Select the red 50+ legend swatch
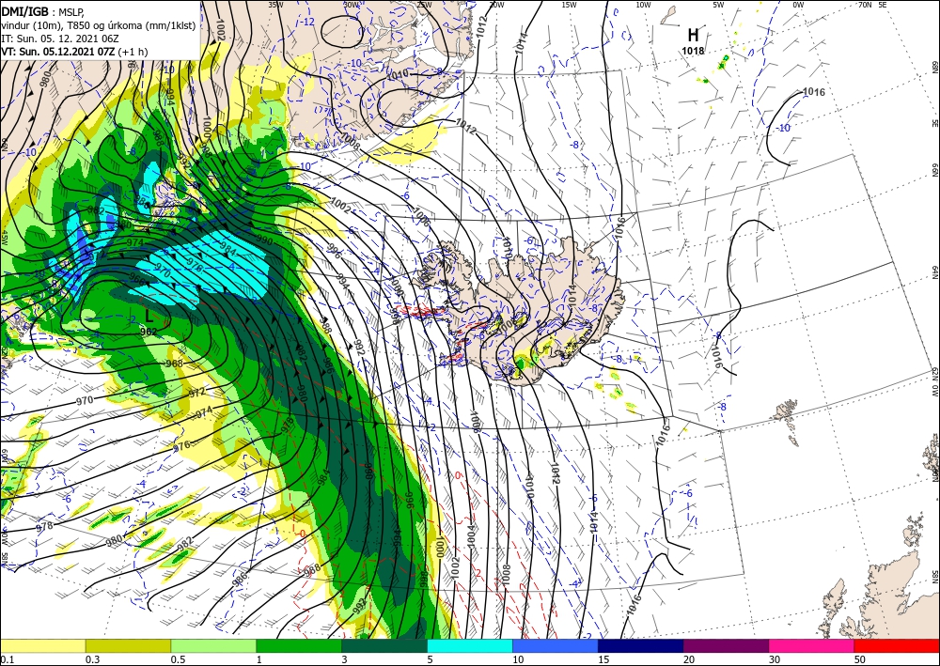940x666 pixels. [897, 645]
